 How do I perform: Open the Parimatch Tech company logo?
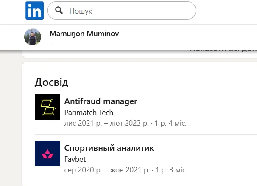47,107
